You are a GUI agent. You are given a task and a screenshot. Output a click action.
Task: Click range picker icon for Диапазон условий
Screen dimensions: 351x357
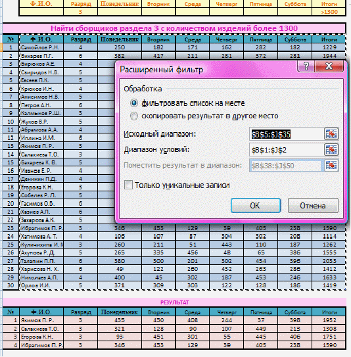(331, 150)
